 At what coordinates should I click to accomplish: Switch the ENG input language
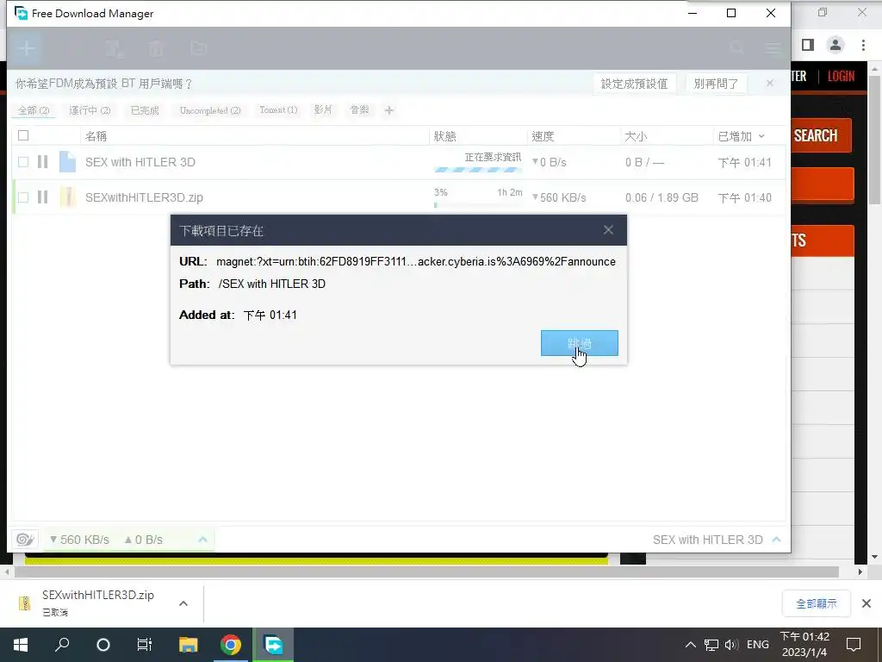click(x=758, y=645)
